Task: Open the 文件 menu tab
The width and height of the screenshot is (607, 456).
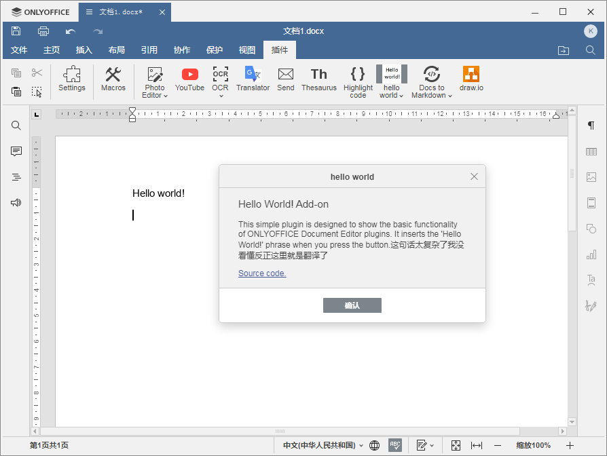Action: [19, 50]
